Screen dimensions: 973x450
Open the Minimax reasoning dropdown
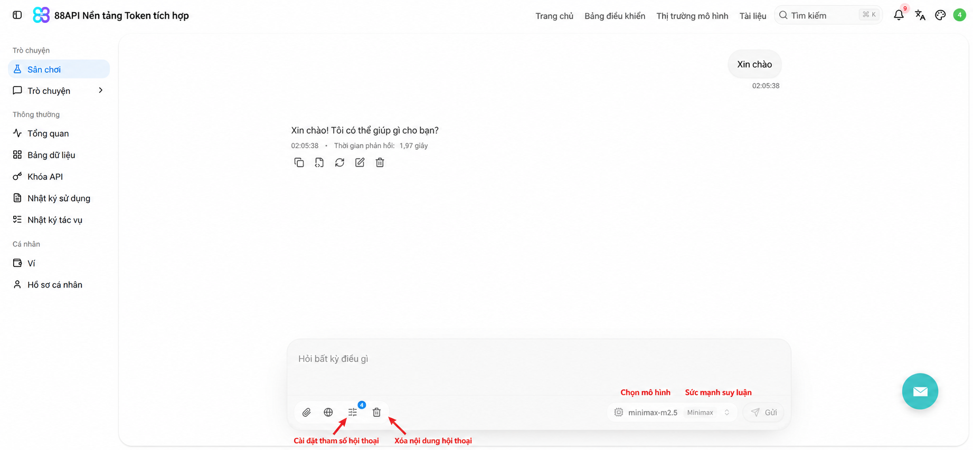(709, 413)
